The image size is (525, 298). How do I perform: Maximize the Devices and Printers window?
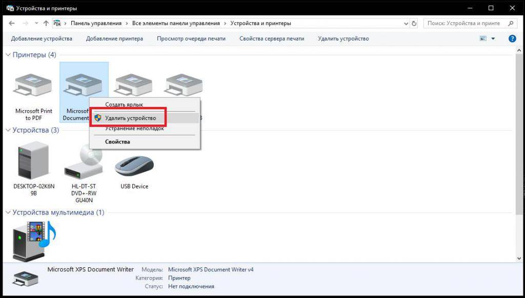[491, 8]
